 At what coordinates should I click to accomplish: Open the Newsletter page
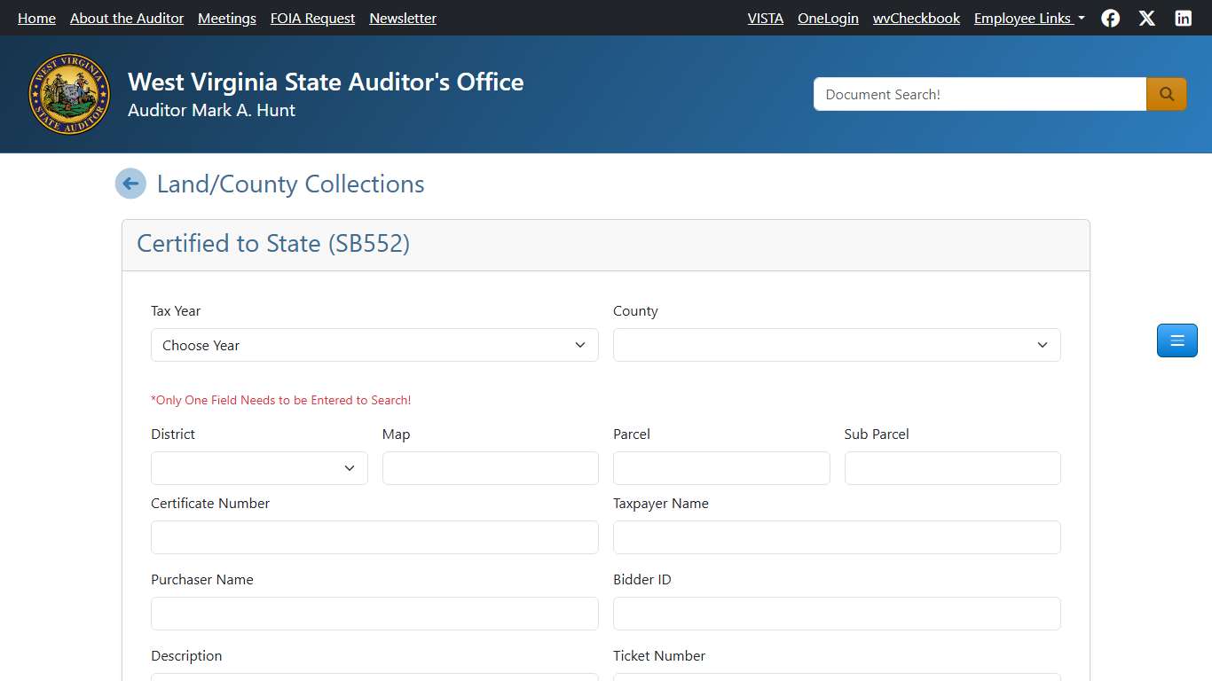(402, 18)
